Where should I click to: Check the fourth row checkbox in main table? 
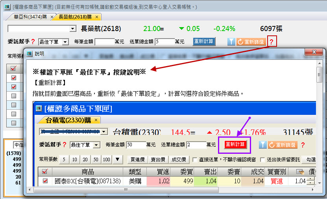click(13, 105)
